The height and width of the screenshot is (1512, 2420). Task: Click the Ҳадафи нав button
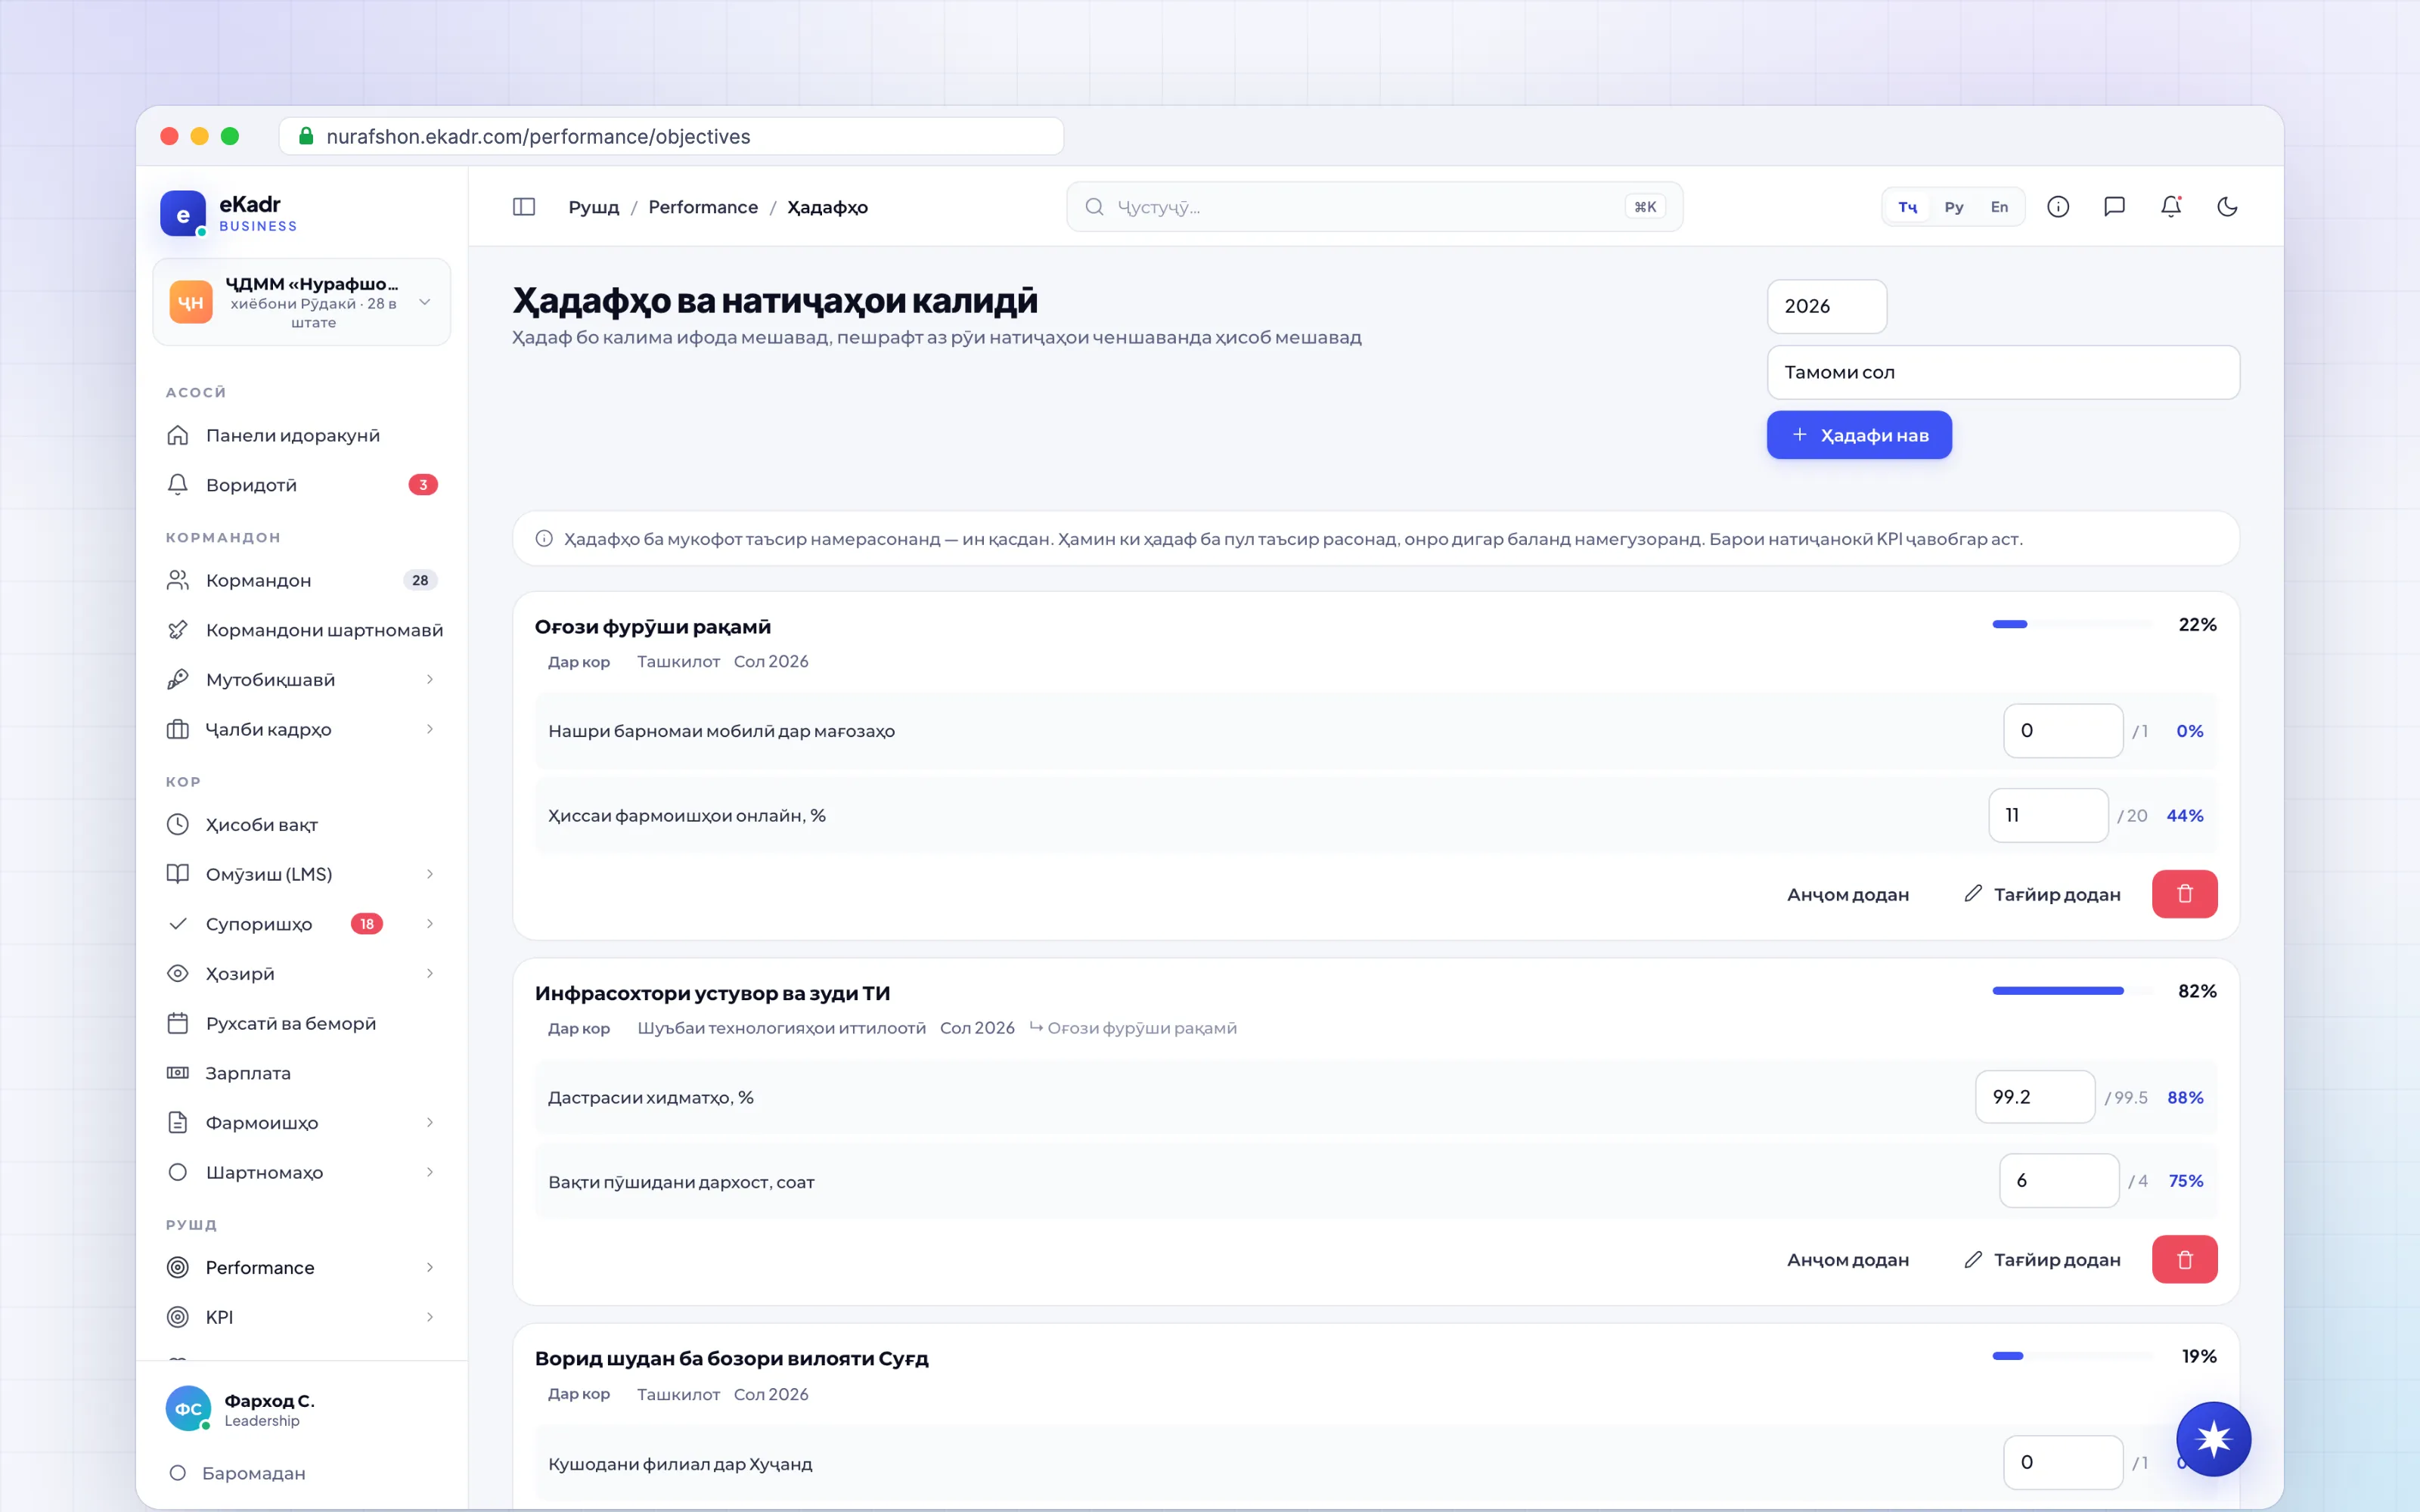(1859, 435)
